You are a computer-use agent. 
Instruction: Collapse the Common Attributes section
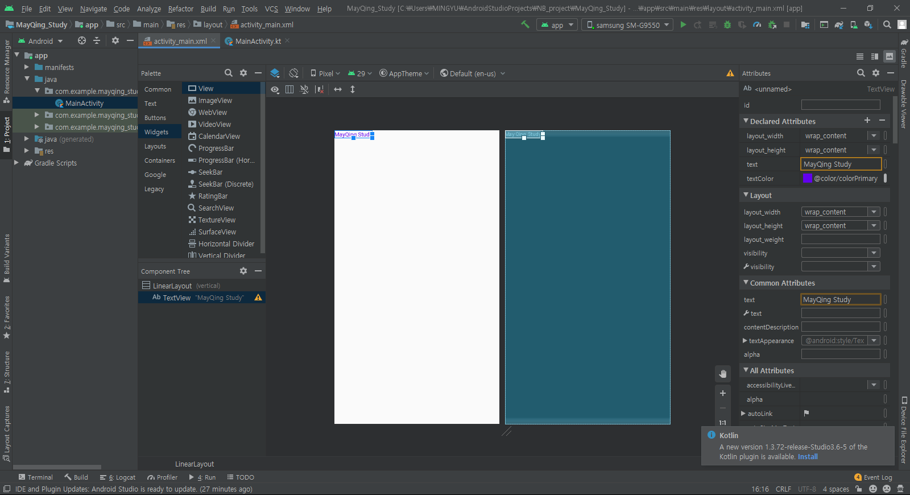(746, 282)
